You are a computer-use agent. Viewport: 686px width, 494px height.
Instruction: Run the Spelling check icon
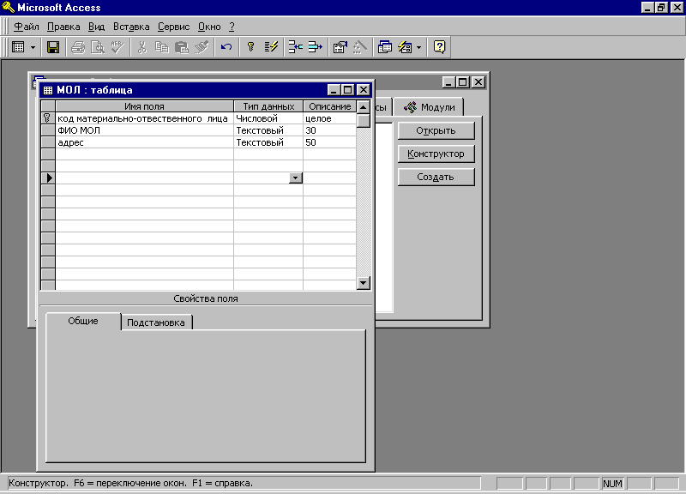(117, 47)
